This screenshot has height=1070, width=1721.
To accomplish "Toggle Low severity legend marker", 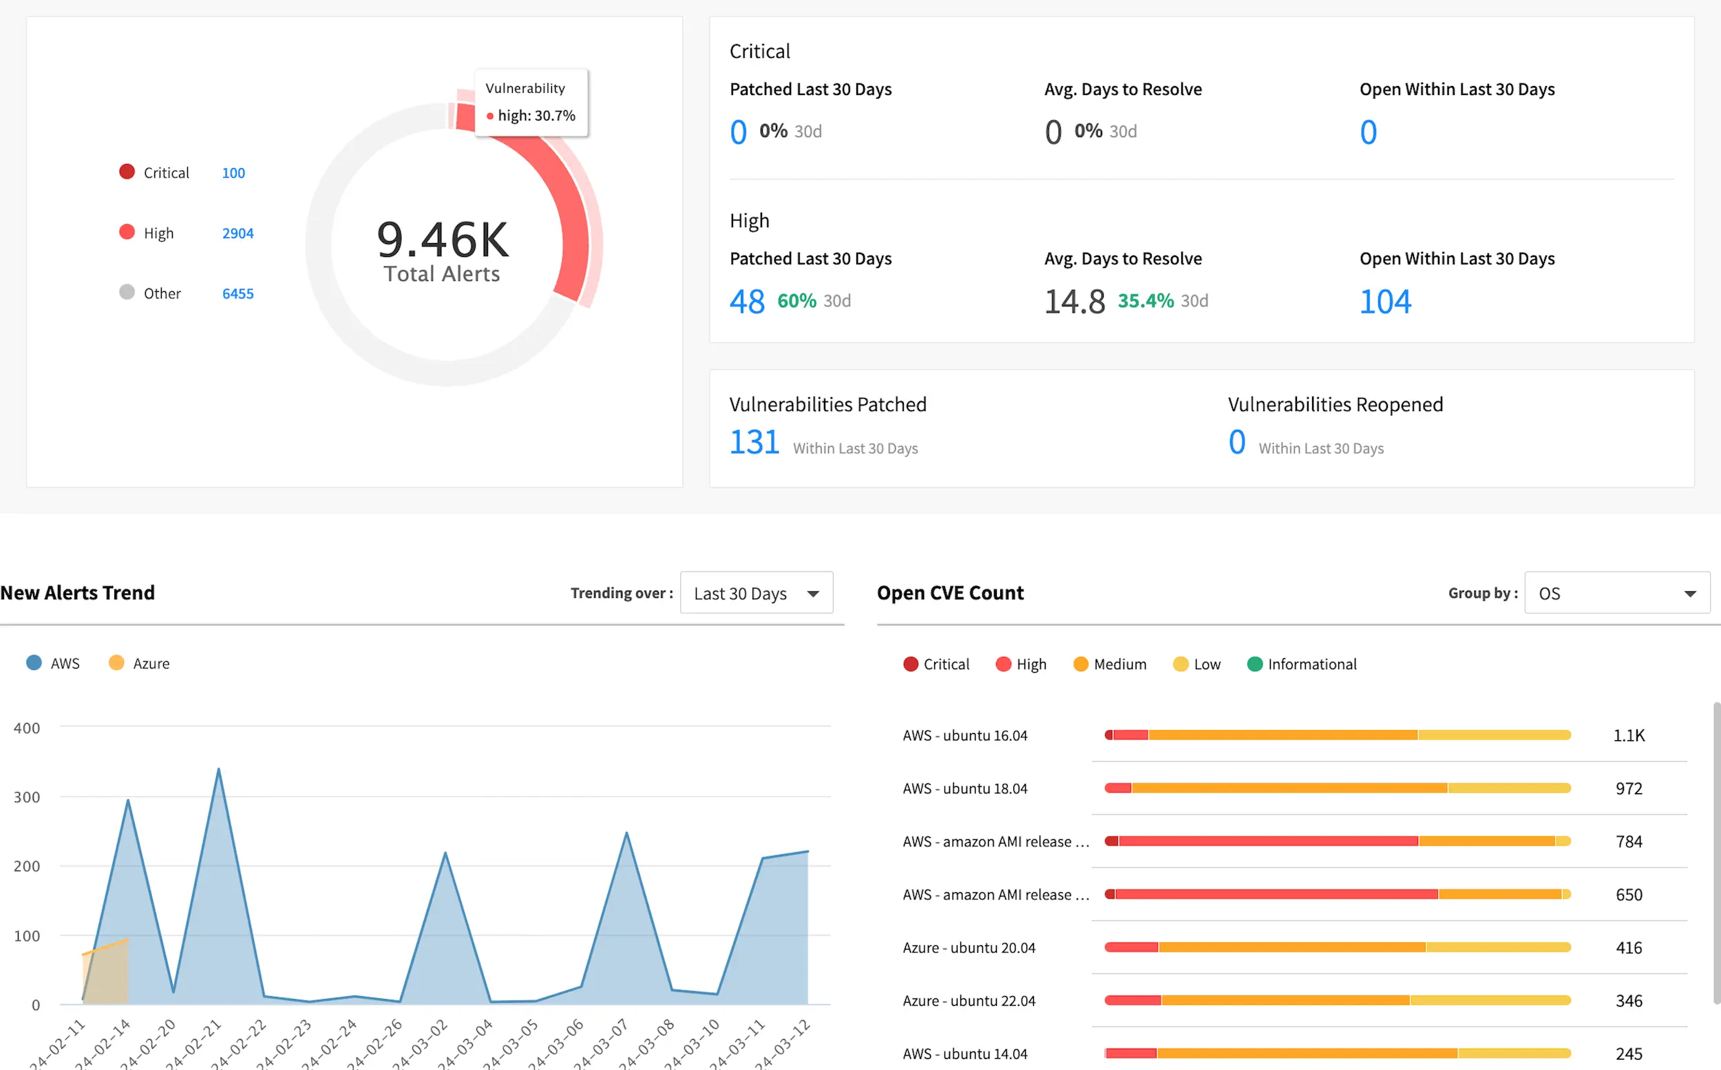I will tap(1181, 664).
